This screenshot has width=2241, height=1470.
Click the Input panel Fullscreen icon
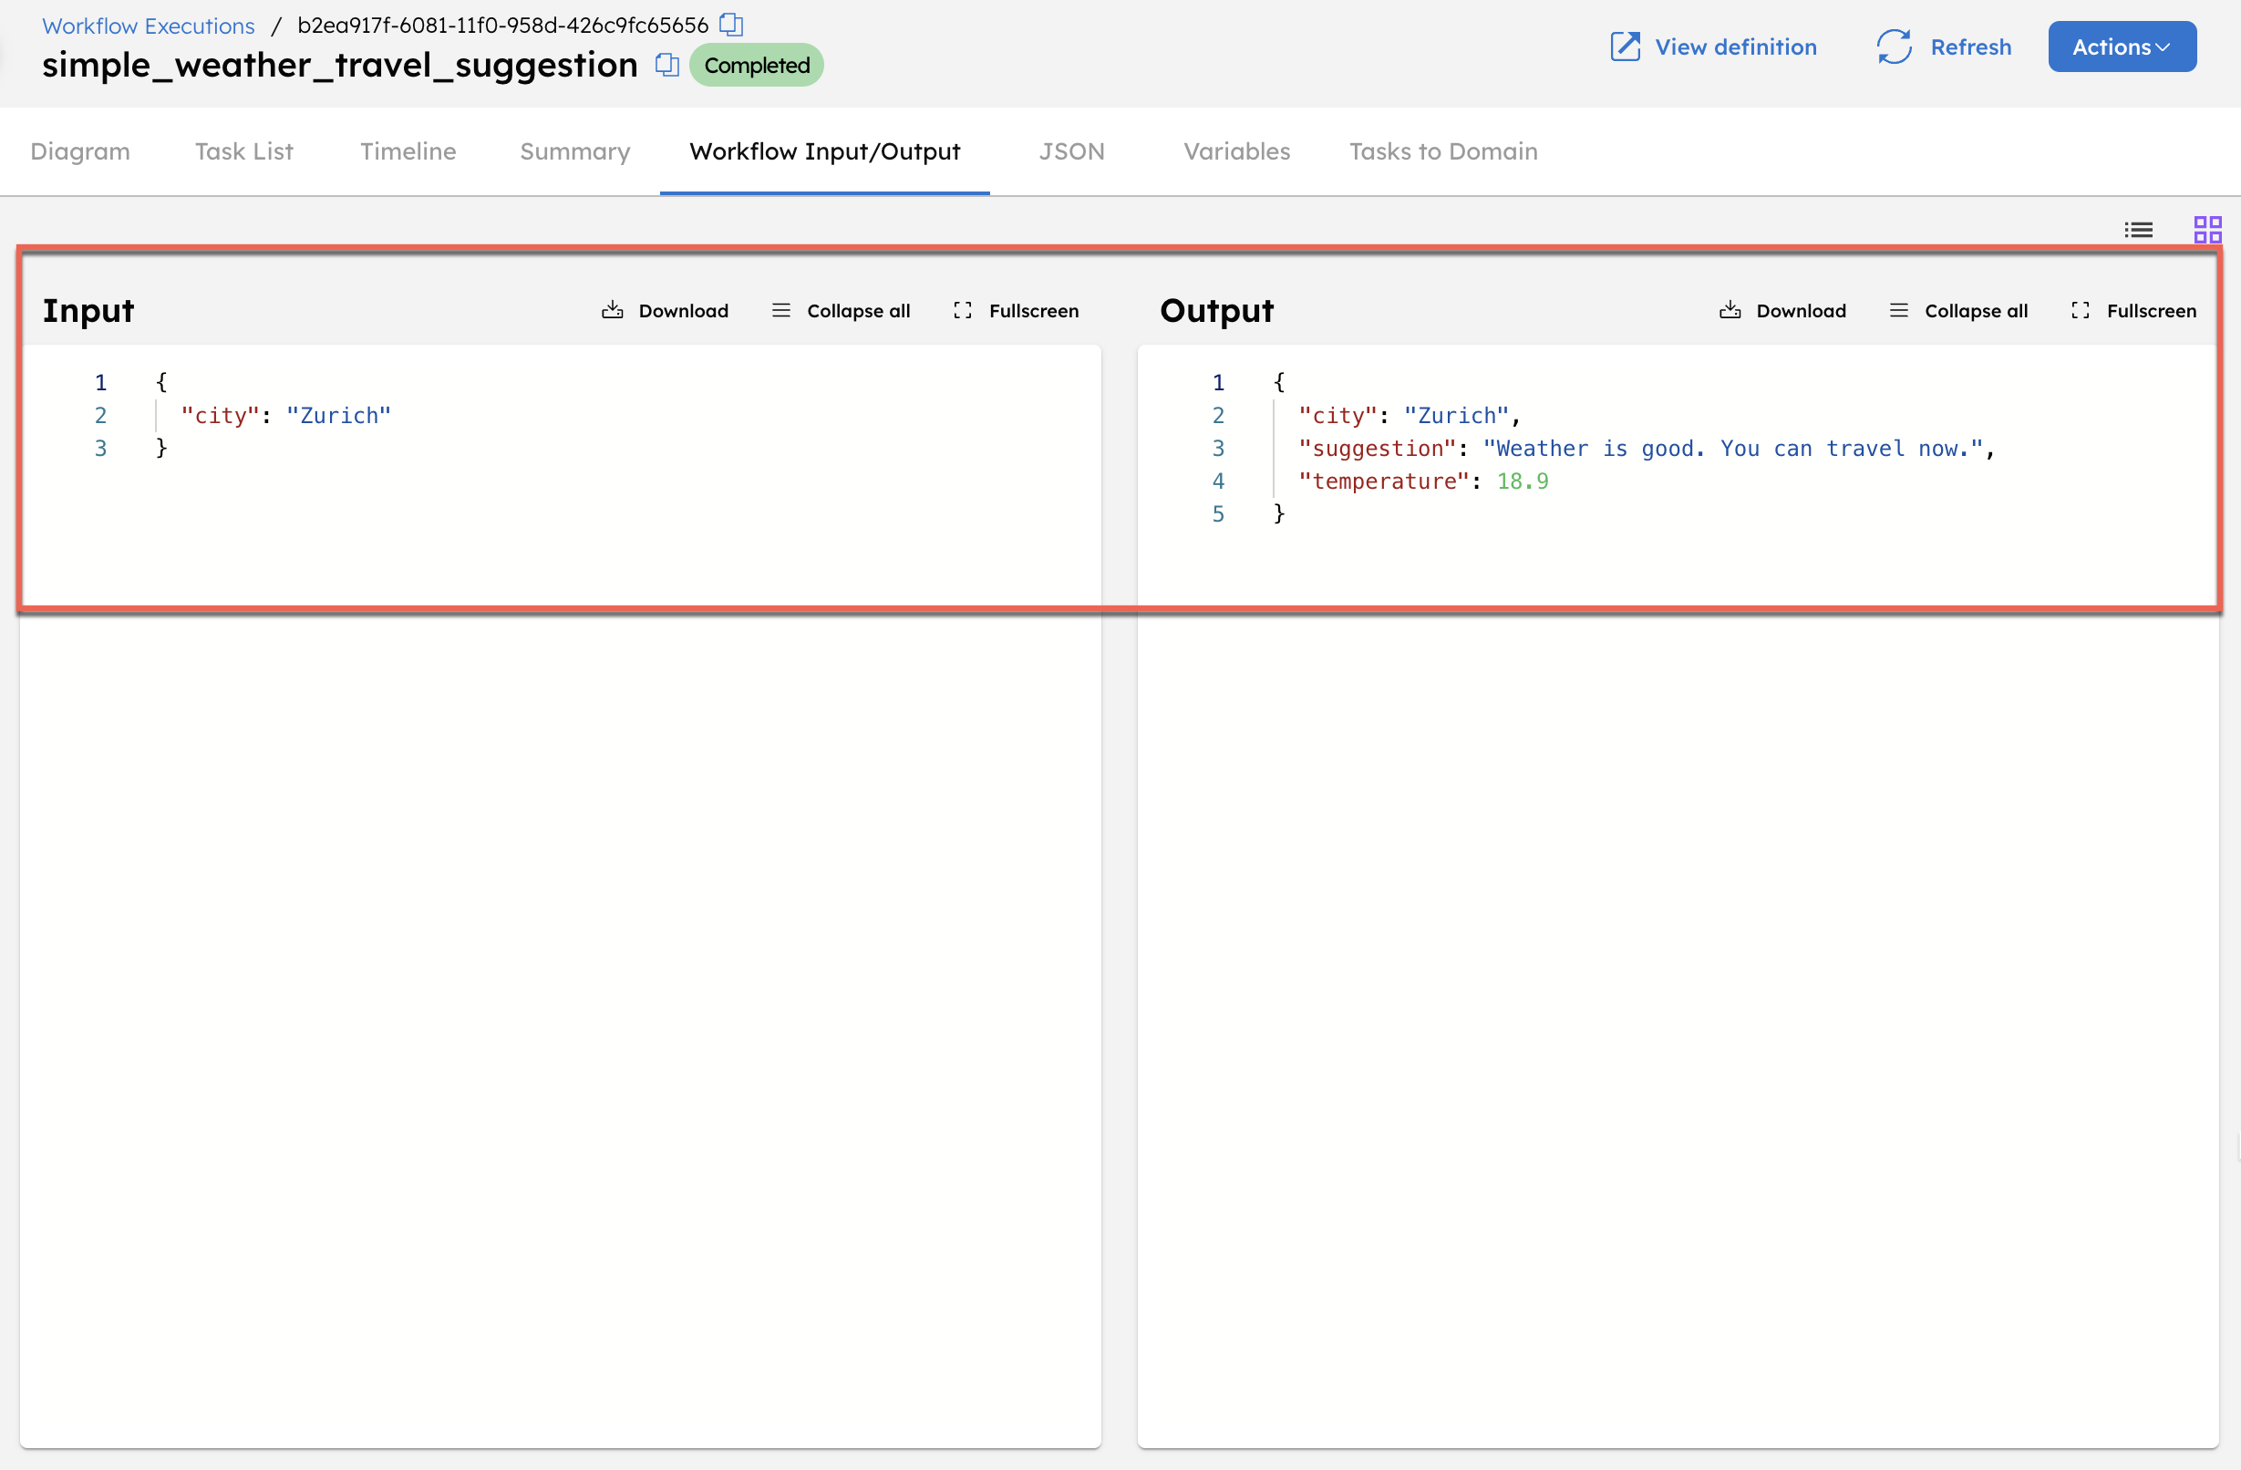pyautogui.click(x=962, y=310)
